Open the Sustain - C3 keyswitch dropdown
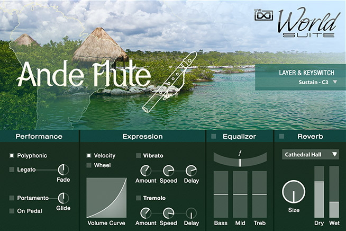Image resolution: width=346 pixels, height=231 pixels. (317, 82)
